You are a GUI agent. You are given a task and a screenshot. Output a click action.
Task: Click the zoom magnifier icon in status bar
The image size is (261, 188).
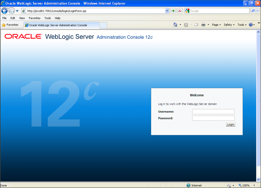[x=240, y=185]
